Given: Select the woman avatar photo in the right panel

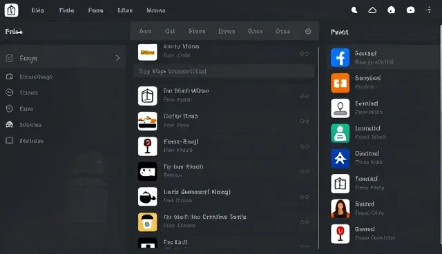Looking at the screenshot, I should pyautogui.click(x=340, y=208).
